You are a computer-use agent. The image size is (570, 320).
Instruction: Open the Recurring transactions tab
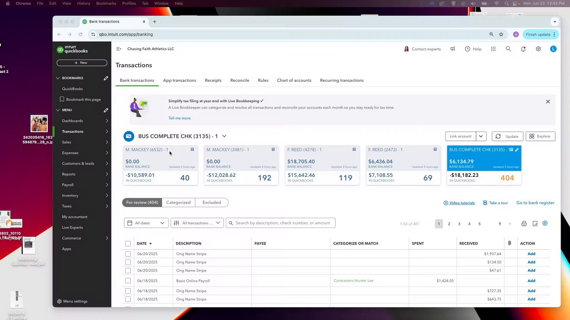[342, 80]
